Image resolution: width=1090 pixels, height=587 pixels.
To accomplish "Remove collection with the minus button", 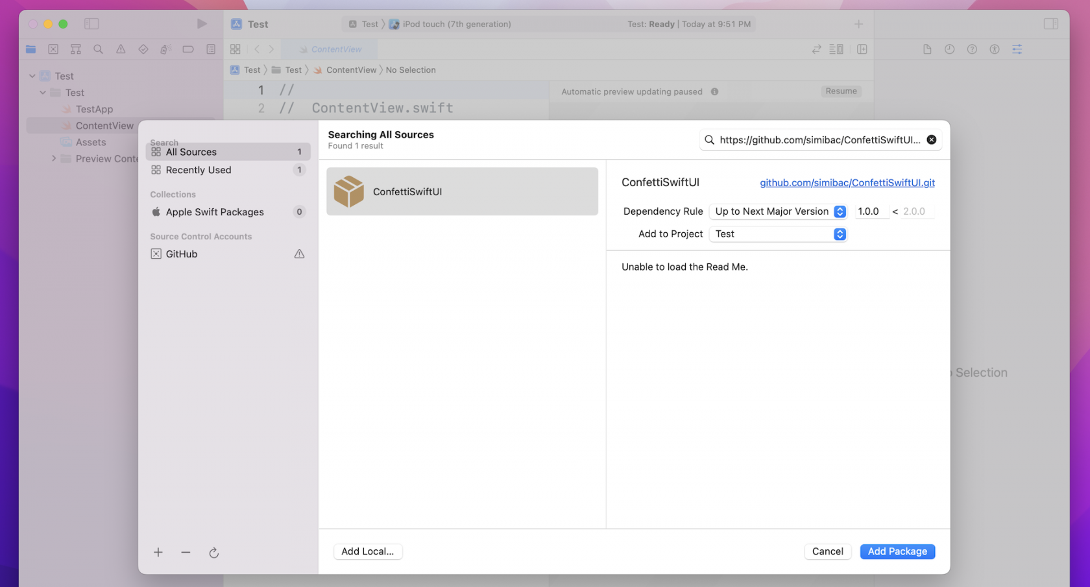I will pyautogui.click(x=186, y=553).
